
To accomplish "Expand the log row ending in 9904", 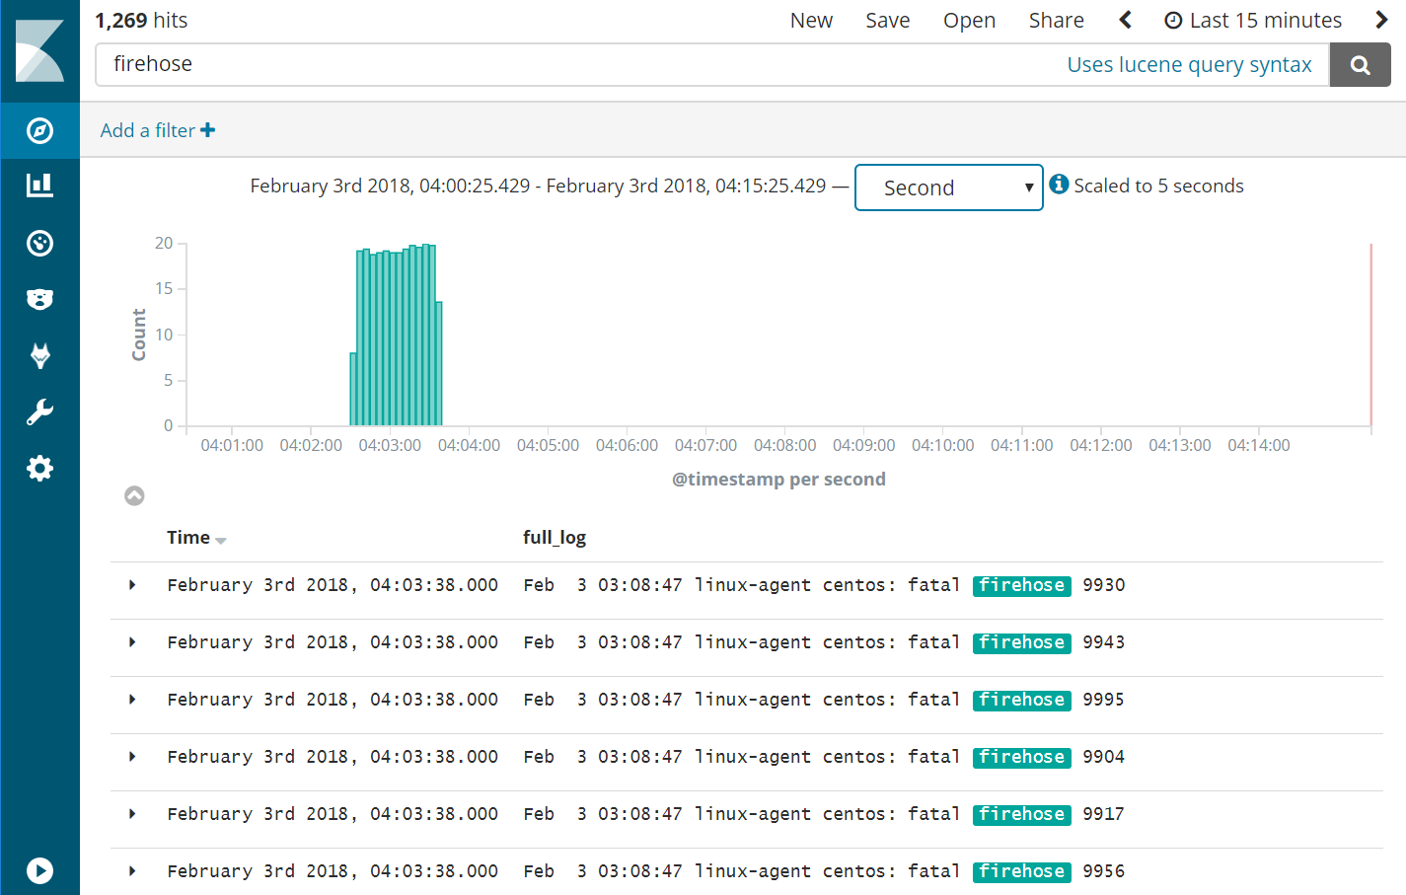I will click(132, 757).
